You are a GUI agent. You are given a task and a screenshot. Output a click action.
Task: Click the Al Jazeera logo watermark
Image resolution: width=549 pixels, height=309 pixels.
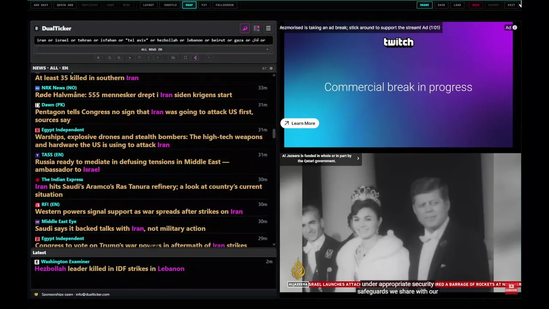[x=298, y=270]
